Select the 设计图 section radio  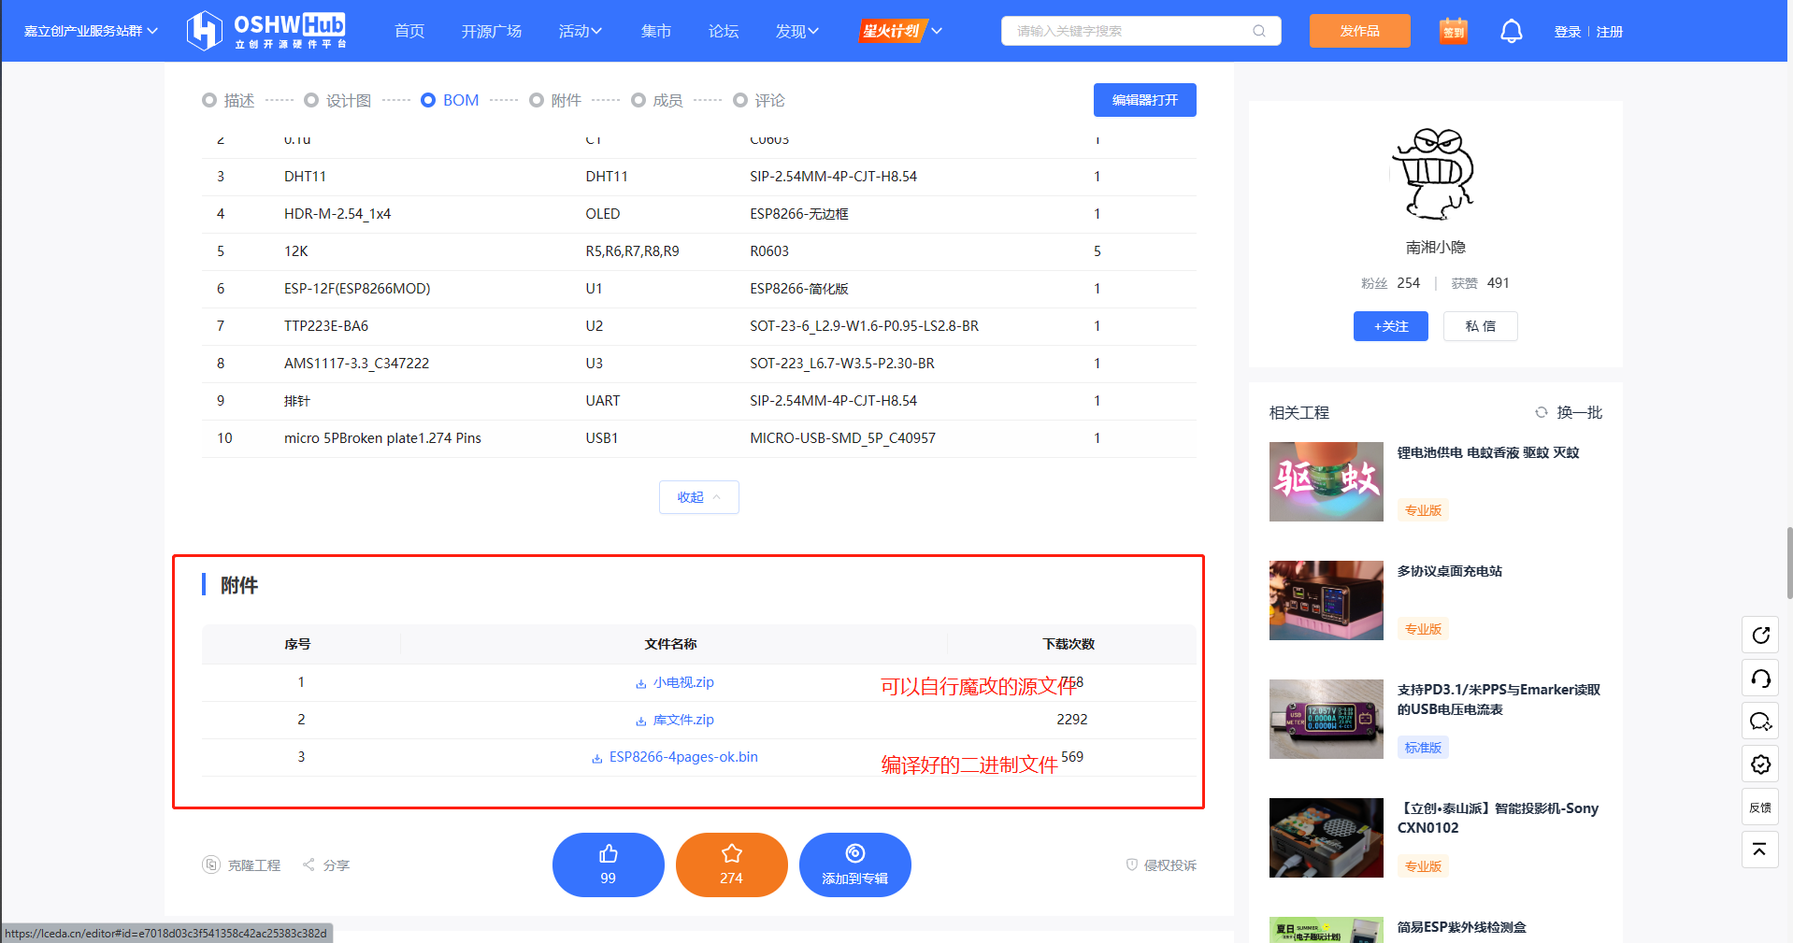311,100
